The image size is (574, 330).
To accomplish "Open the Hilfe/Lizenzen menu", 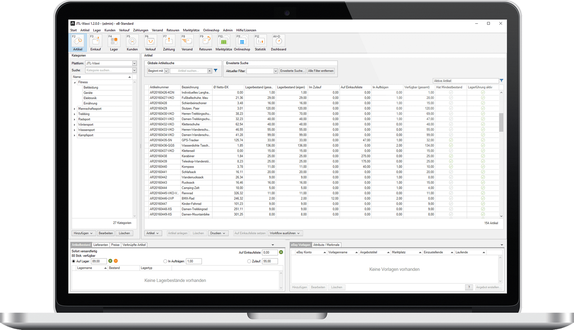I will tap(246, 30).
